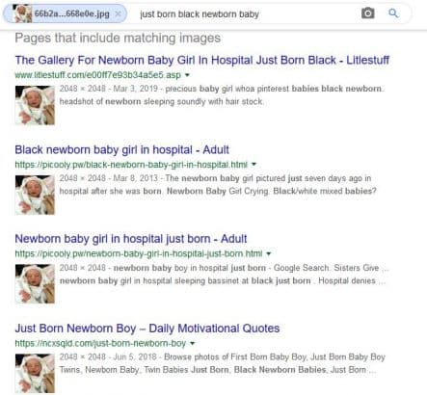Remove the uploaded image chip with X

coord(118,13)
